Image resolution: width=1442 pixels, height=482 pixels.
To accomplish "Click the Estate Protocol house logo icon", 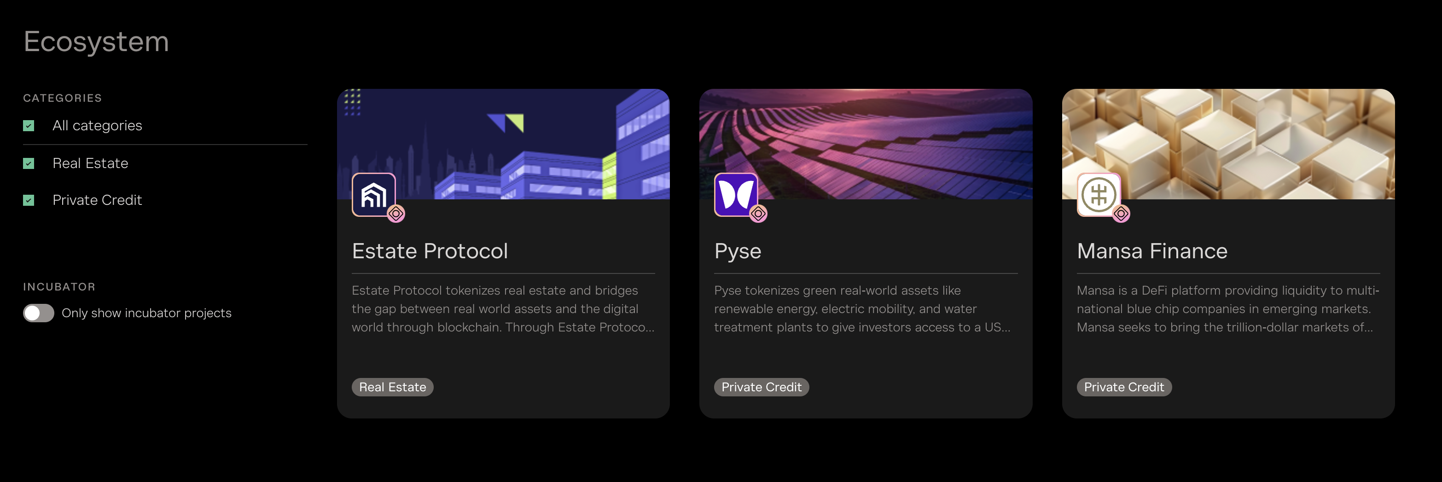I will pos(373,194).
